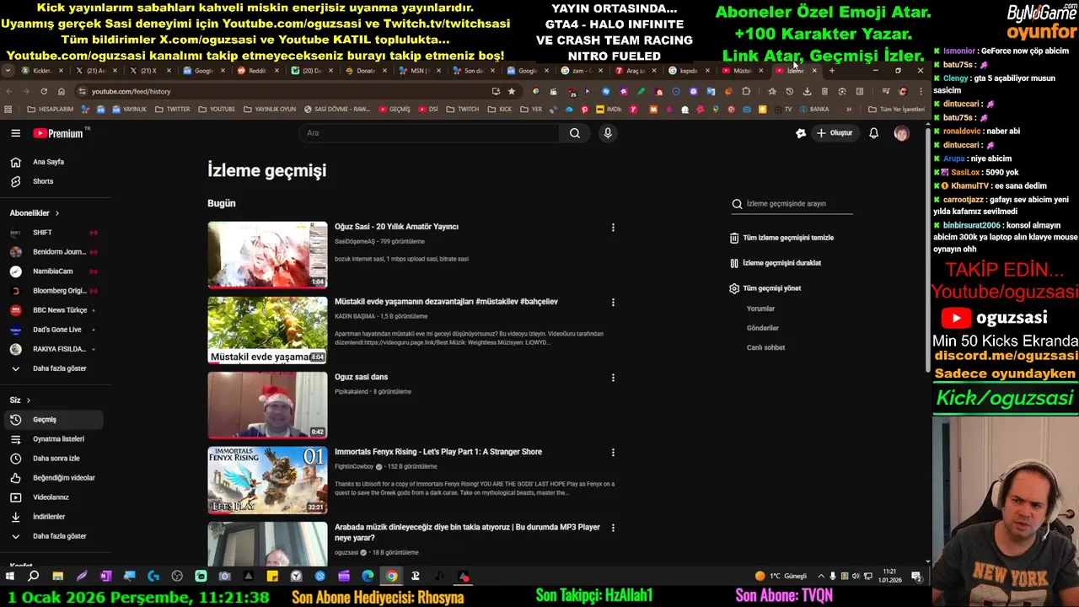Click İzleme geçmişini duraklat
This screenshot has width=1079, height=607.
pos(776,263)
